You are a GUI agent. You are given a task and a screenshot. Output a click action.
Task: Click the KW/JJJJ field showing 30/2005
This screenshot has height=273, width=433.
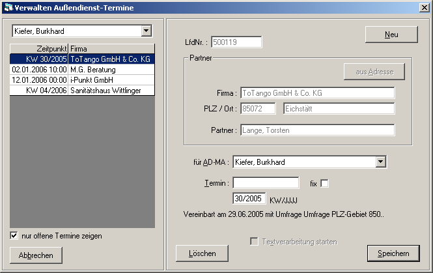click(249, 198)
